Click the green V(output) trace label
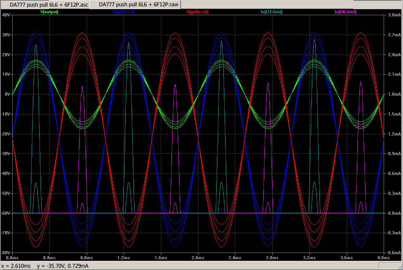The image size is (403, 270). point(49,12)
